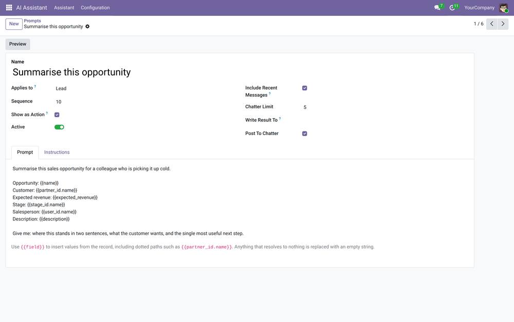Viewport: 514px width, 322px height.
Task: Click the line 'Expected revenue: {{expected_revenue}}'
Action: pos(55,198)
